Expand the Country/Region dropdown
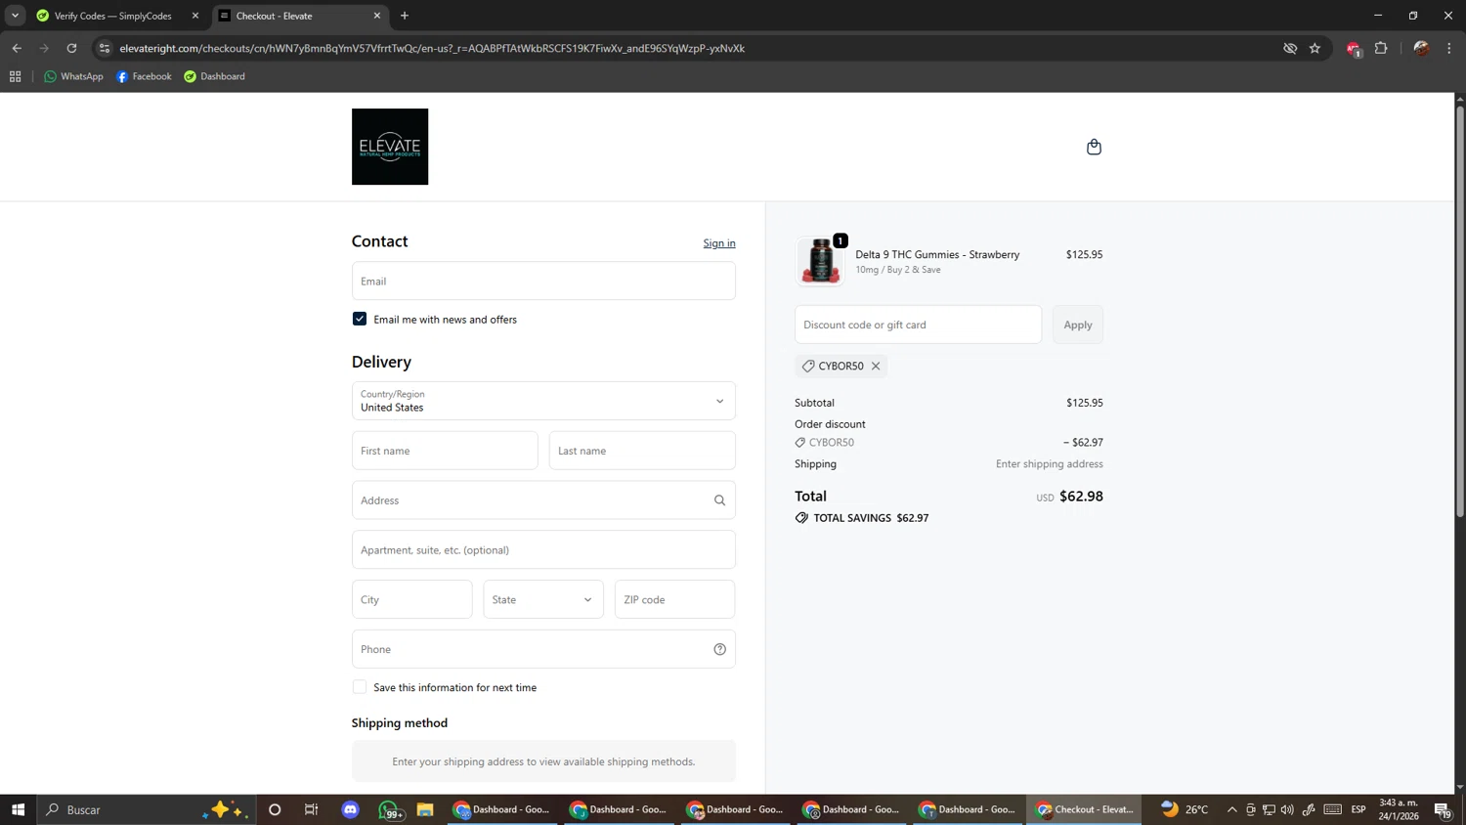The width and height of the screenshot is (1466, 825). pyautogui.click(x=543, y=401)
